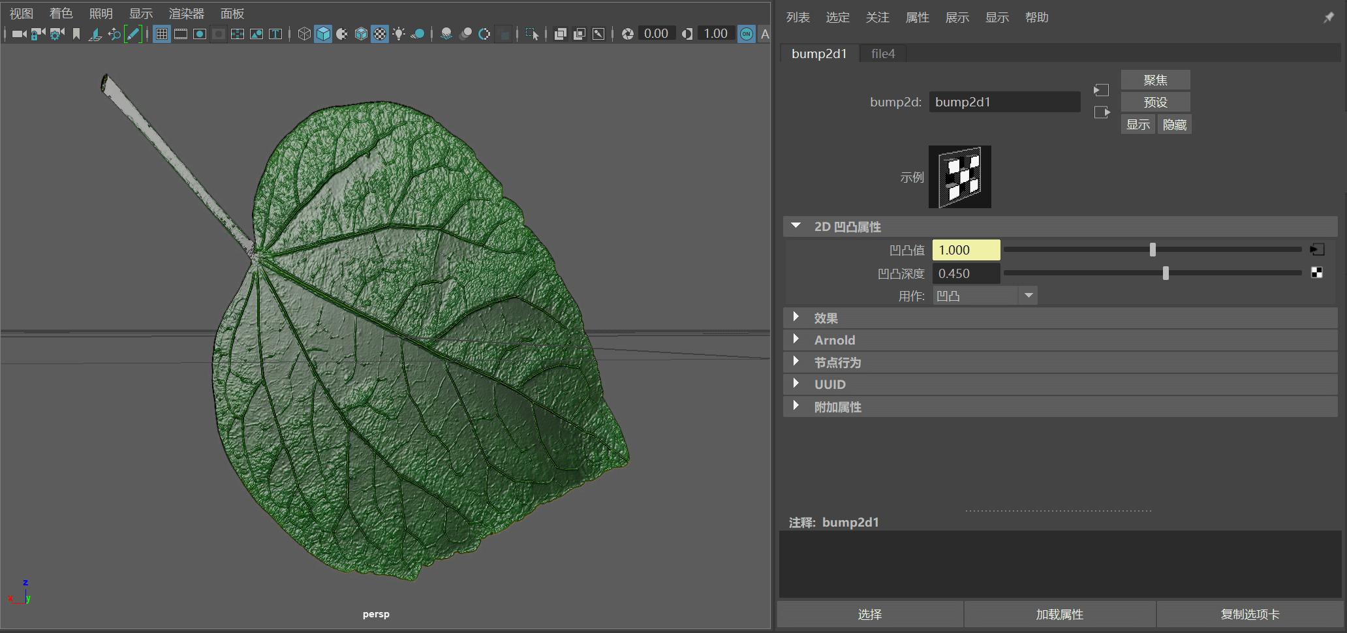This screenshot has width=1347, height=633.
Task: Toggle the gate mask icon
Action: [x=219, y=34]
